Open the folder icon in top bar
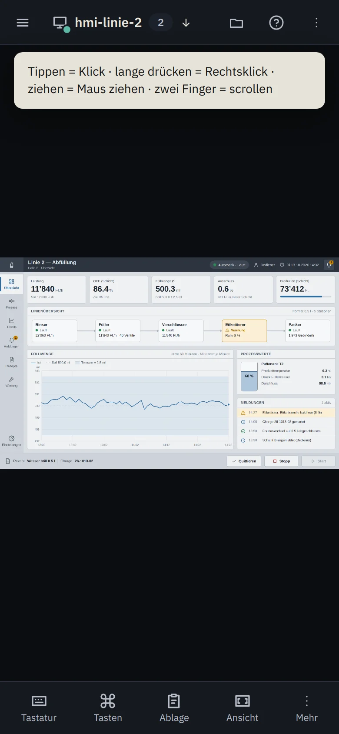Screen dimensions: 339x734 coord(236,23)
